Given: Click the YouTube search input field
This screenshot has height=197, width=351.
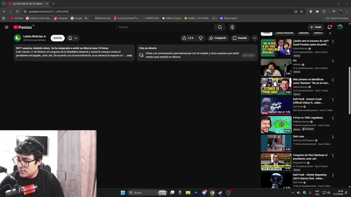Looking at the screenshot, I should click(165, 27).
